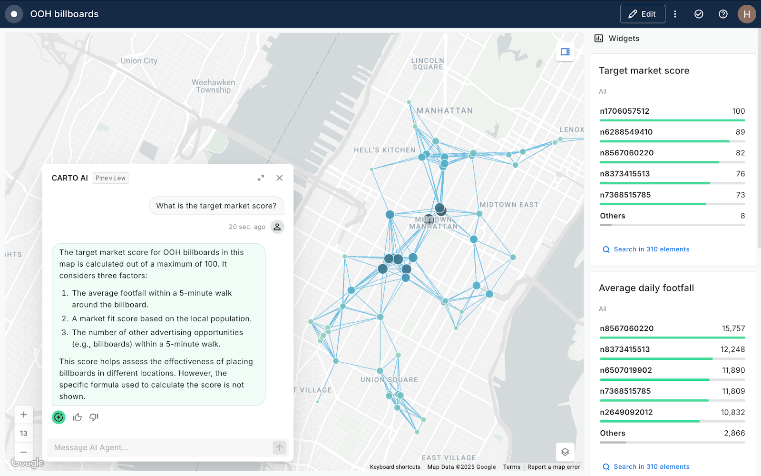761x476 pixels.
Task: Expand the CARTO AI chat to fullscreen
Action: 261,178
